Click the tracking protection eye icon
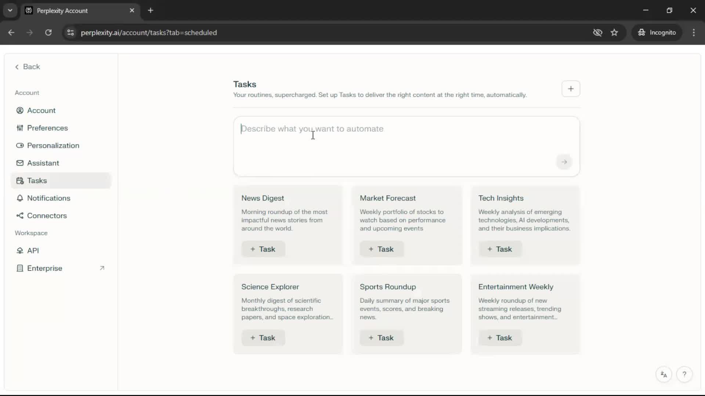The image size is (705, 396). point(597,33)
